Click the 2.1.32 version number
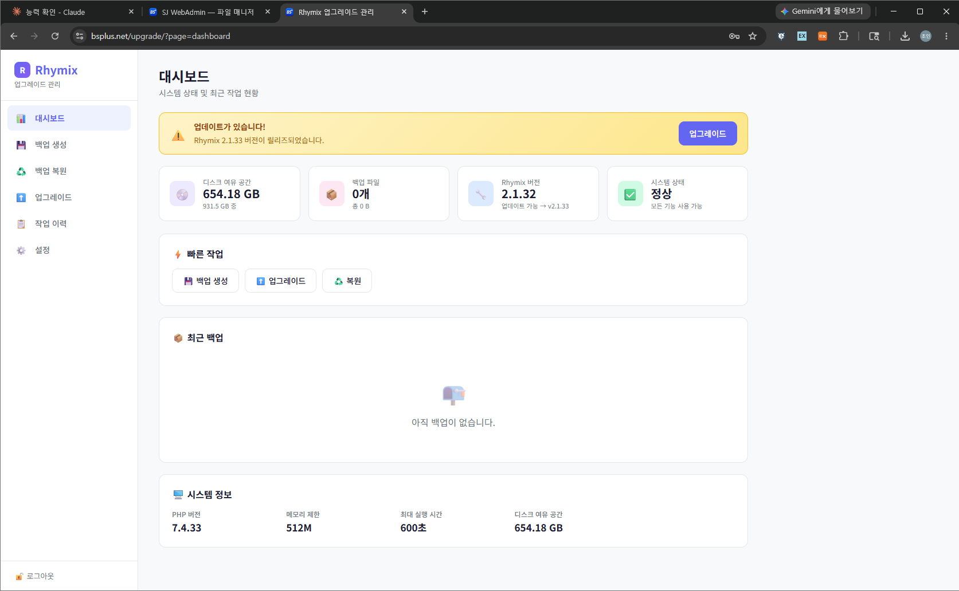The height and width of the screenshot is (591, 959). (519, 194)
